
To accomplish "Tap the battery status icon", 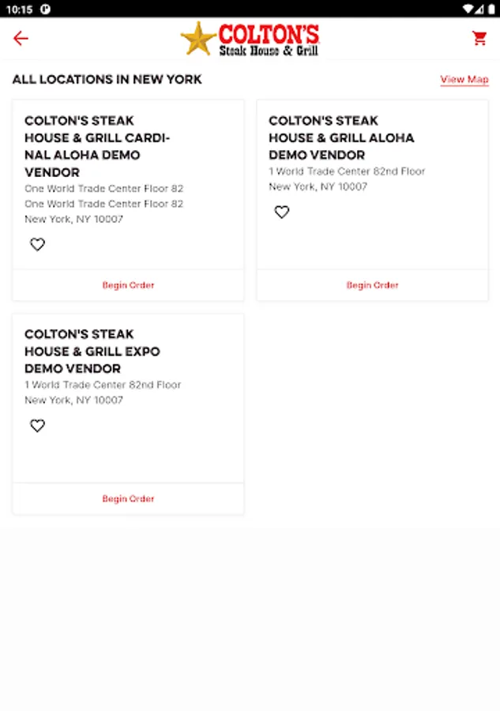I will [489, 9].
